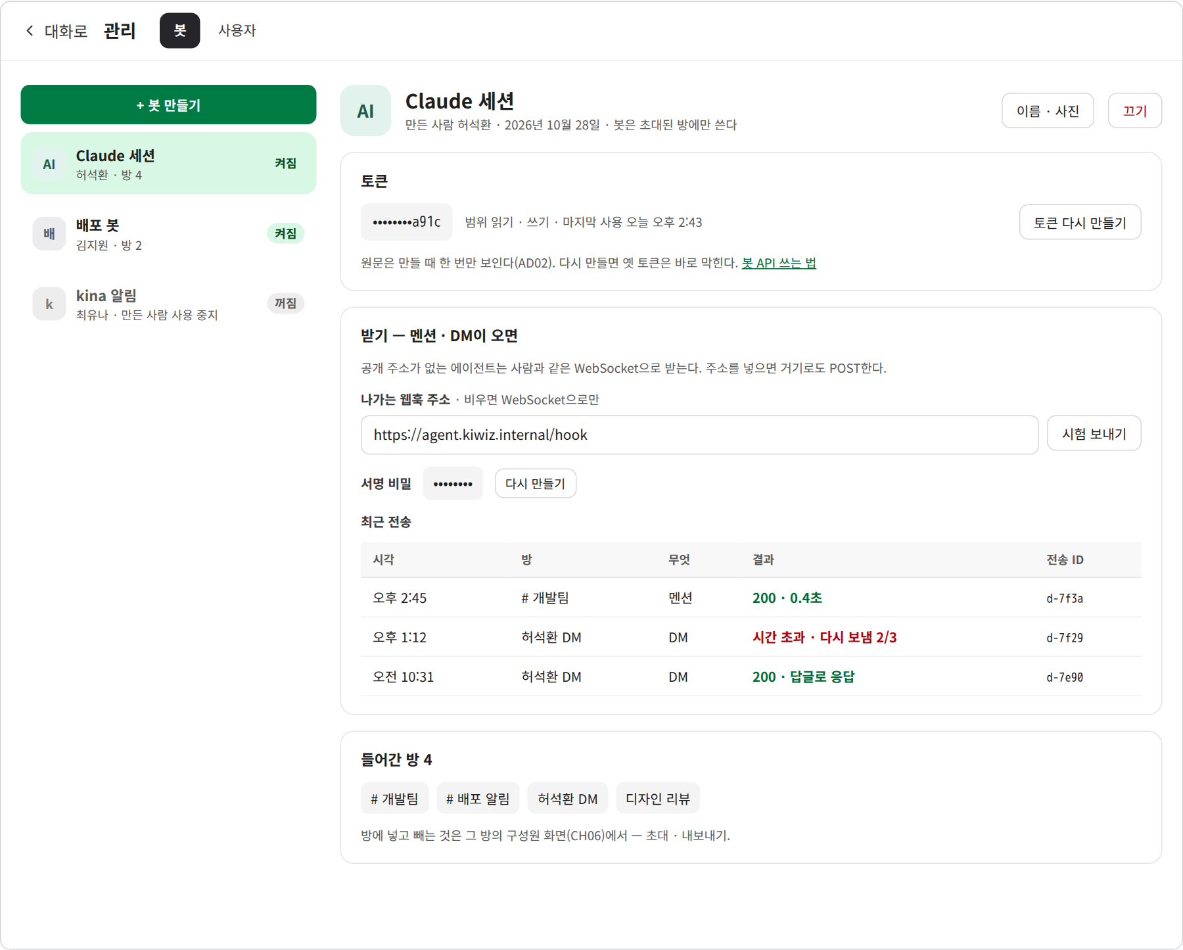Open the 봇 API 쓰는 법 link
The height and width of the screenshot is (950, 1183).
pos(779,262)
